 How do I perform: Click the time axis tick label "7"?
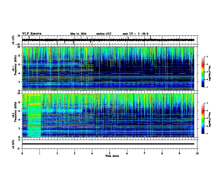(145, 153)
